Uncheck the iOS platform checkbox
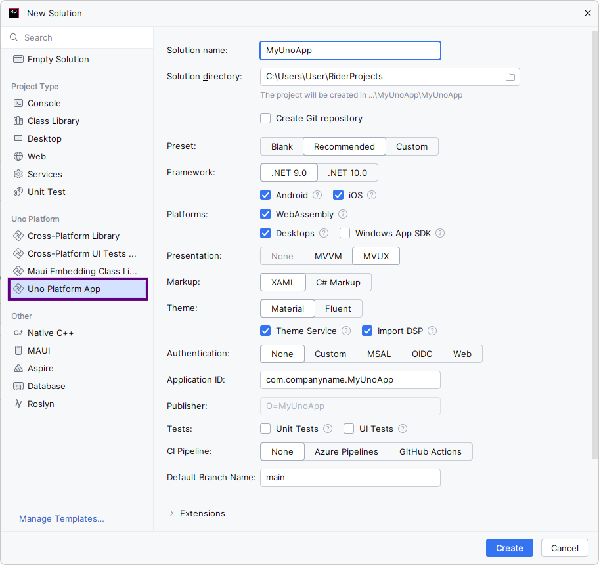The image size is (599, 565). click(x=338, y=195)
